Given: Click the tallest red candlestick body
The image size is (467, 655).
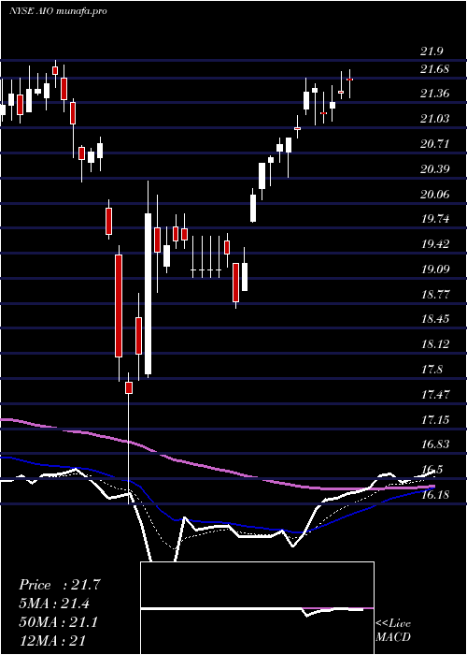Looking at the screenshot, I should pyautogui.click(x=119, y=306).
